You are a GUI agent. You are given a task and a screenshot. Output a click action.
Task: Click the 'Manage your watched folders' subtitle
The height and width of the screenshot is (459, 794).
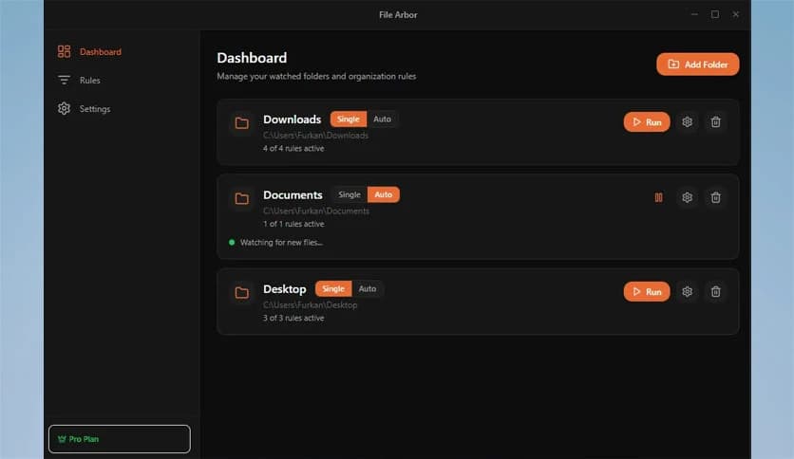tap(316, 76)
